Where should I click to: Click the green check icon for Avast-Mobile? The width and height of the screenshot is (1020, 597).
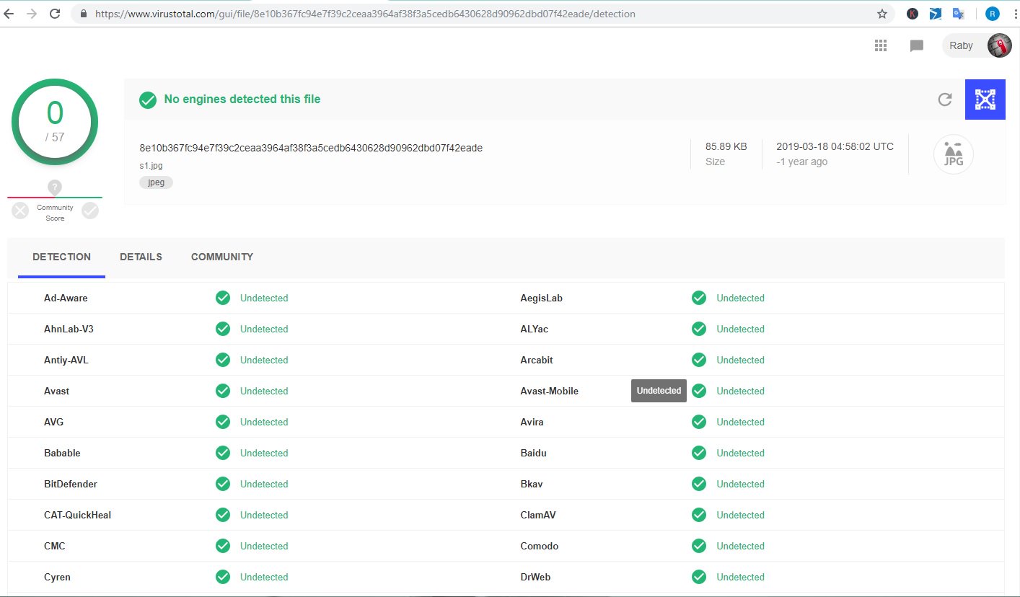point(699,391)
